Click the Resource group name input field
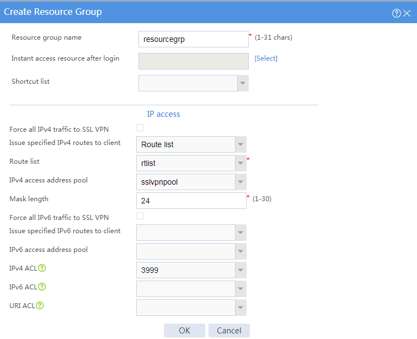The image size is (417, 339). [194, 39]
